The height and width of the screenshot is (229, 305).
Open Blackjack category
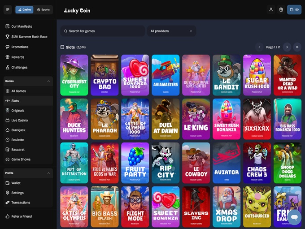28,130
